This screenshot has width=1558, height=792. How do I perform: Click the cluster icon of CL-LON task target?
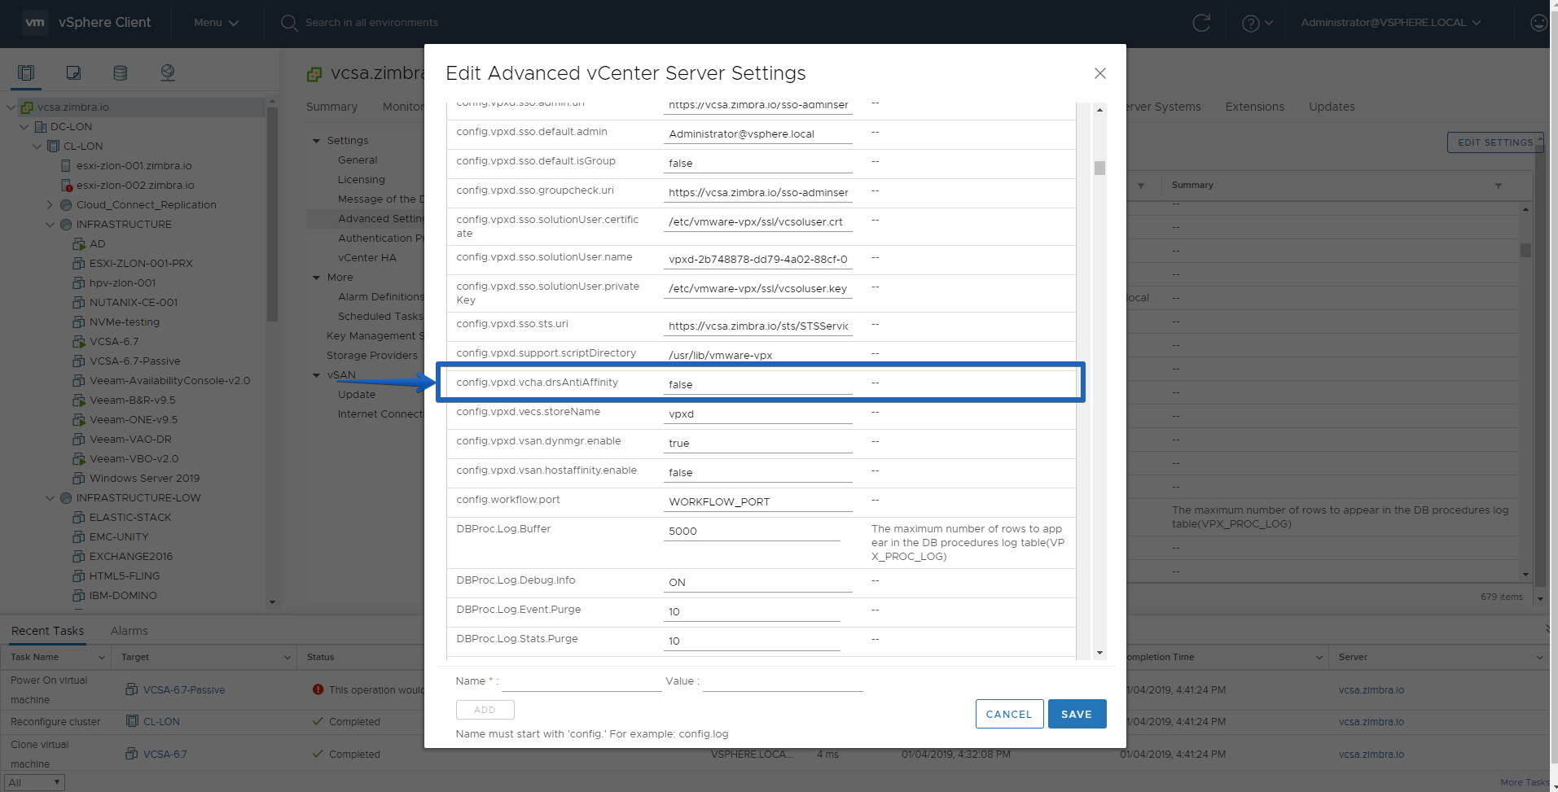coord(132,721)
